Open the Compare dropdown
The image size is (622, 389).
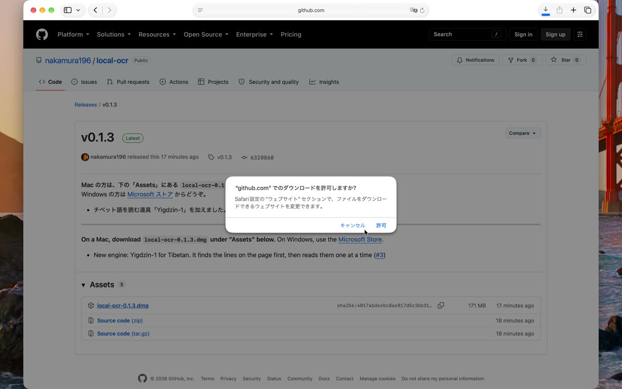click(522, 133)
